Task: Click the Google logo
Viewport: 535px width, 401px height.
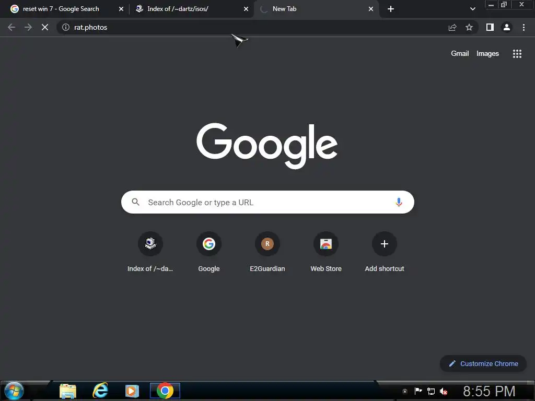Action: [x=267, y=146]
